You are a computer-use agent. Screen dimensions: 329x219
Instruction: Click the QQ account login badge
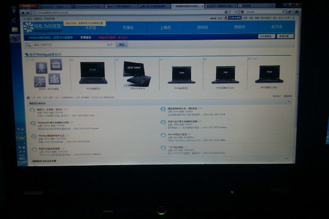tap(233, 18)
